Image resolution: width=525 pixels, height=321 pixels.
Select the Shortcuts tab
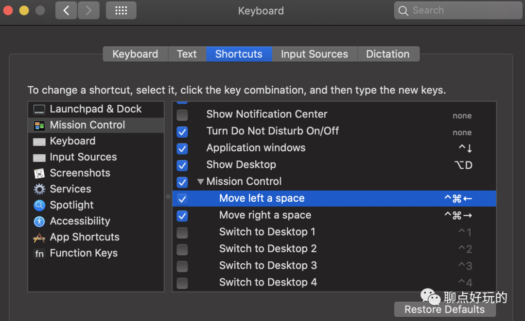[239, 54]
